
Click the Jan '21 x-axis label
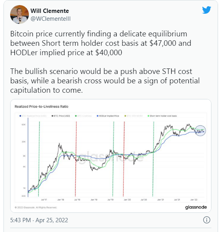coord(161,200)
